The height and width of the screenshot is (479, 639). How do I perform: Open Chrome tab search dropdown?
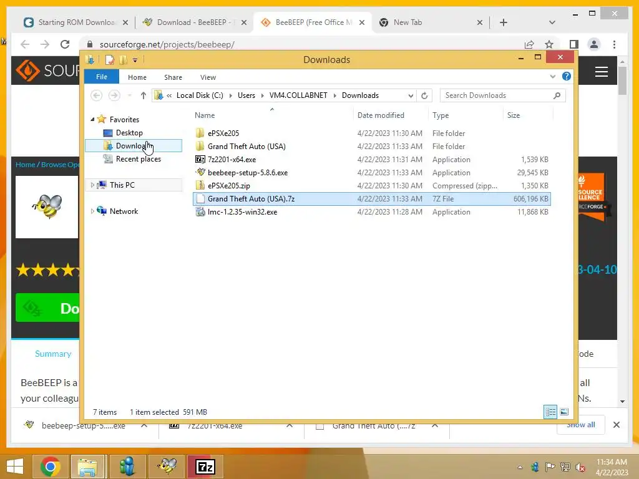(552, 22)
